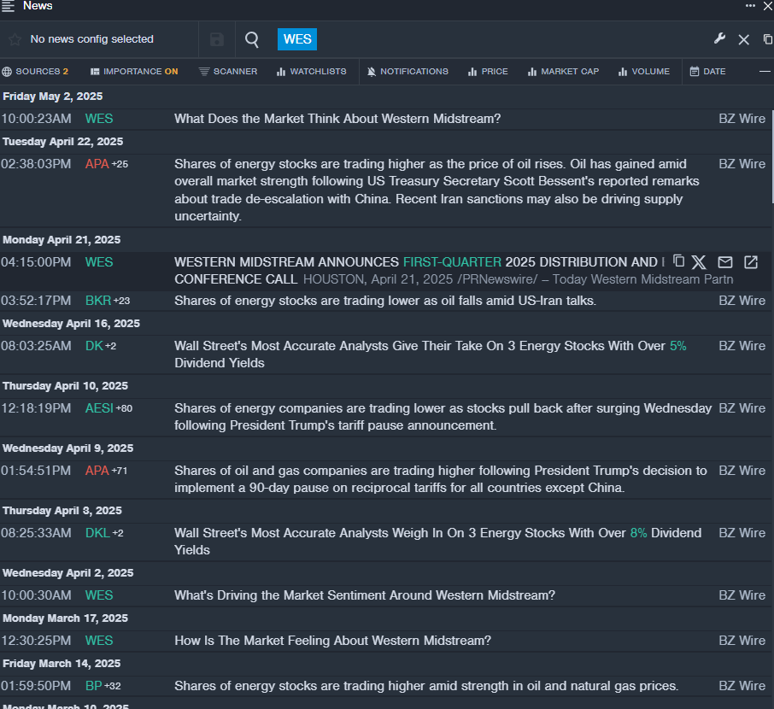
Task: Open the Date filter
Action: 708,72
